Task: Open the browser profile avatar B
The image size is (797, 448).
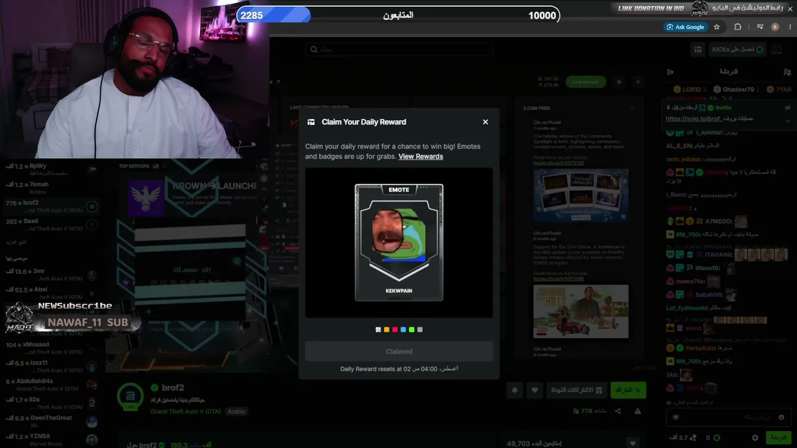Action: [x=775, y=27]
